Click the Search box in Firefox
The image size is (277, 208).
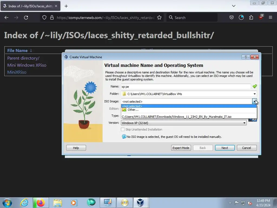192,18
